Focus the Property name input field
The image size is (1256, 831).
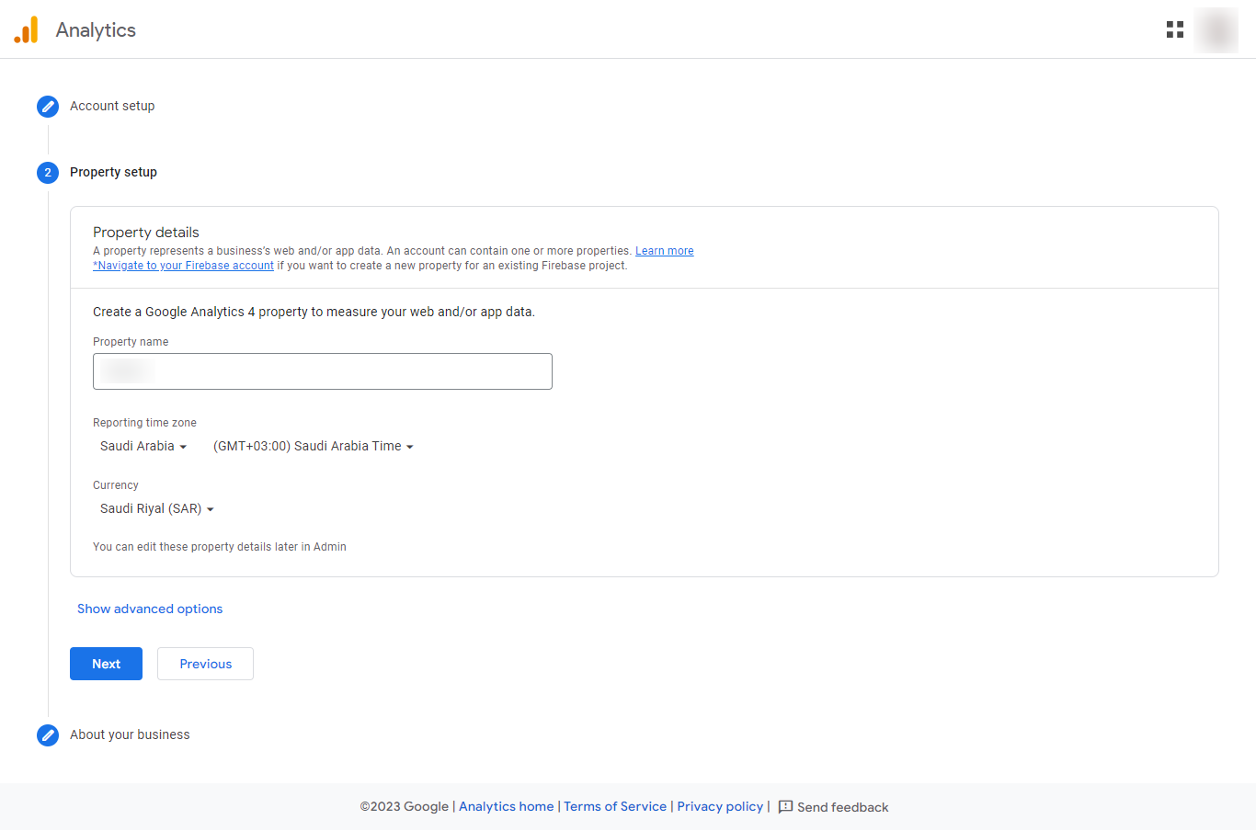coord(323,371)
